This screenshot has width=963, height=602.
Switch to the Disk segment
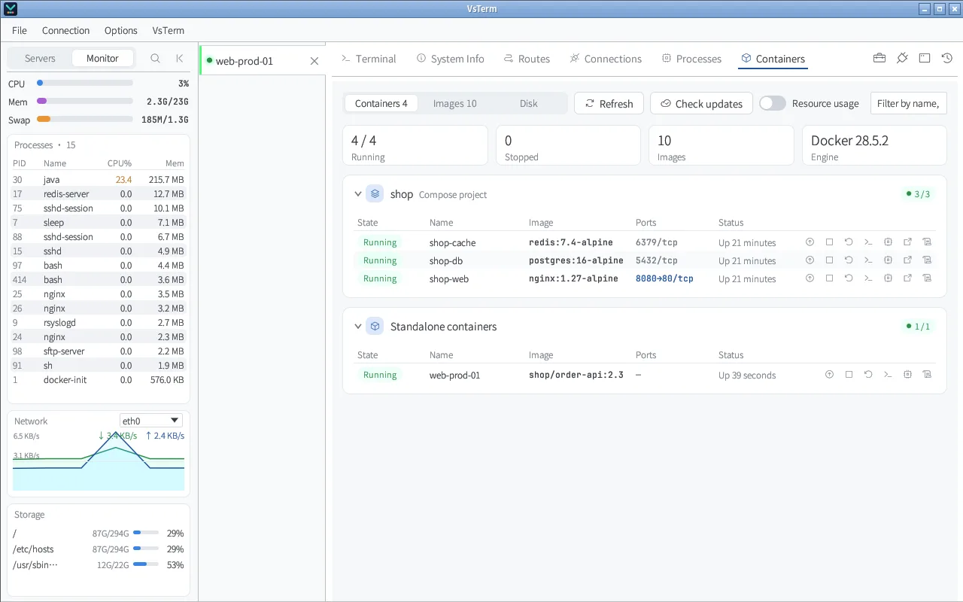tap(529, 103)
